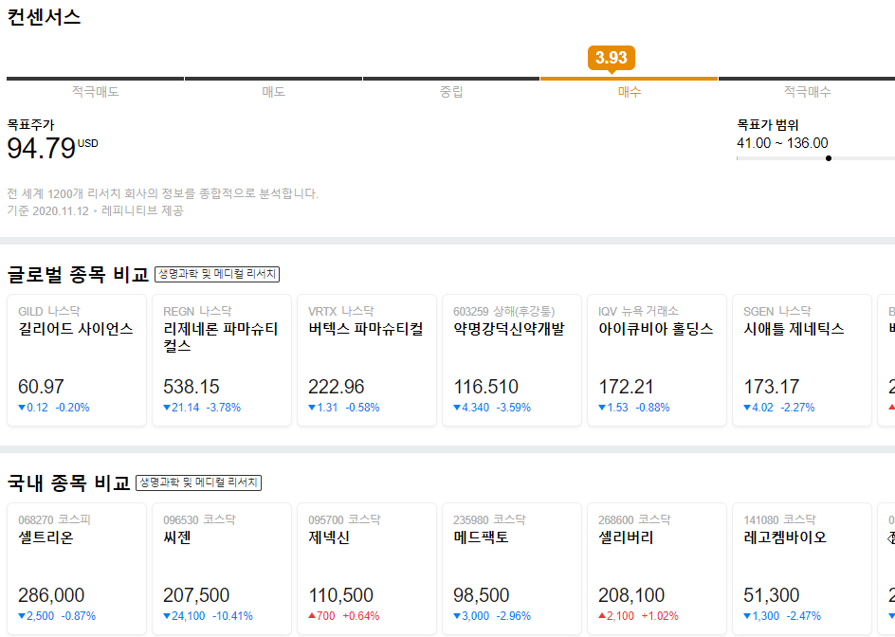Open the 레고켐바이오 141080 stock card
Image resolution: width=895 pixels, height=637 pixels.
(x=801, y=569)
